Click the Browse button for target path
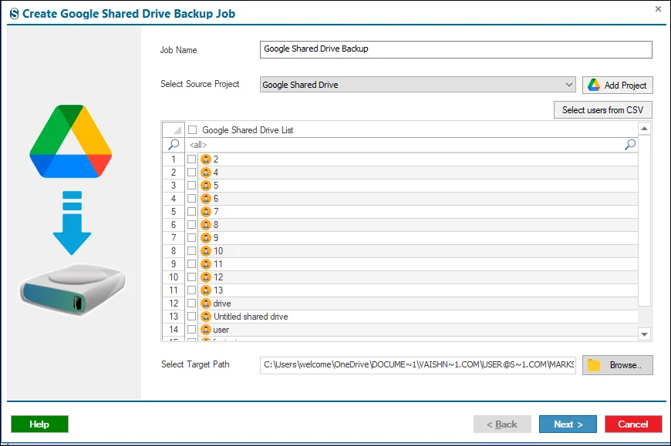 (x=618, y=365)
